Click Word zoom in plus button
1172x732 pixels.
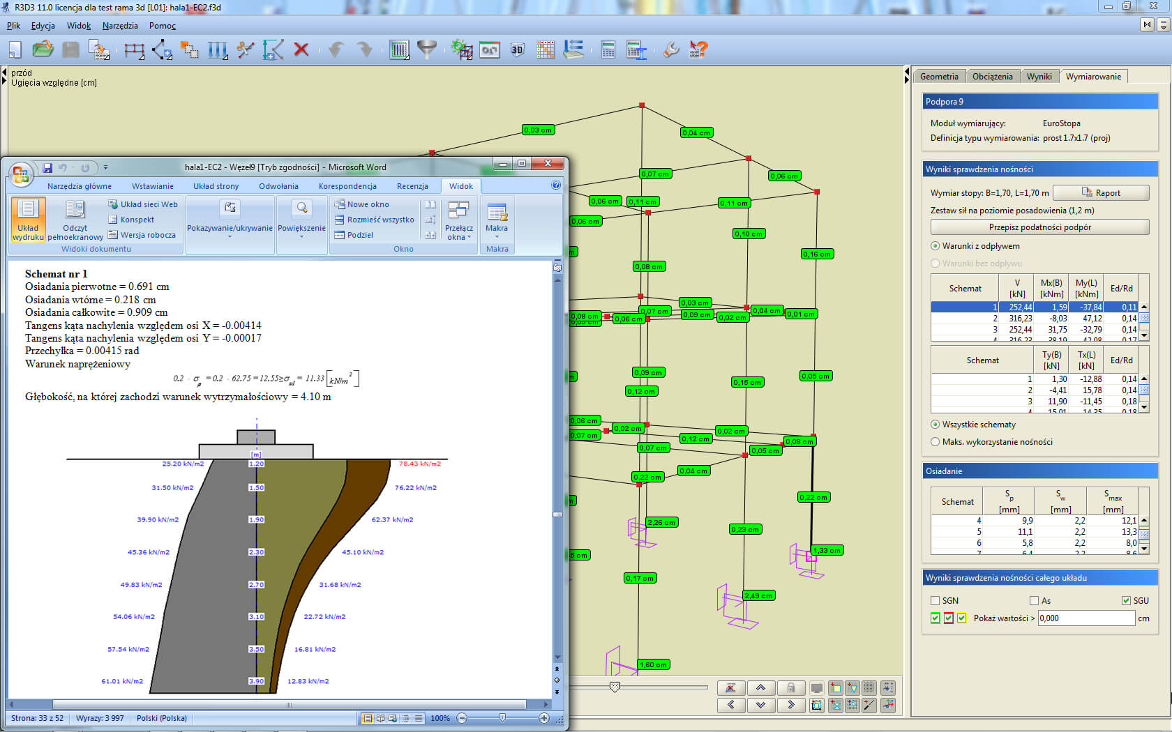pos(544,718)
